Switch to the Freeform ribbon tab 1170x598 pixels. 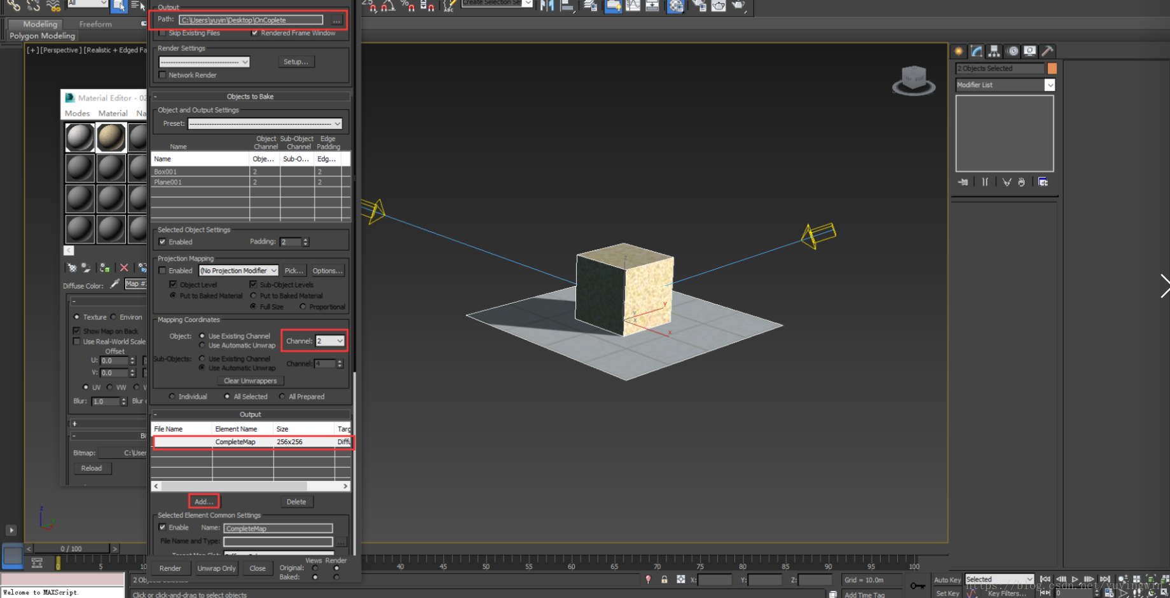(x=95, y=24)
